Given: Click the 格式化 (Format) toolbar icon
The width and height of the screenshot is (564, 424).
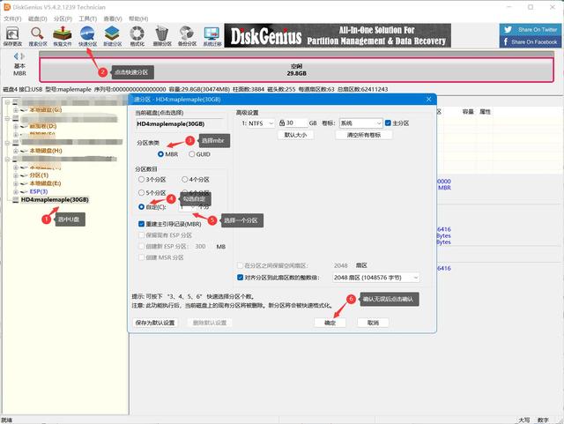Looking at the screenshot, I should [x=137, y=36].
